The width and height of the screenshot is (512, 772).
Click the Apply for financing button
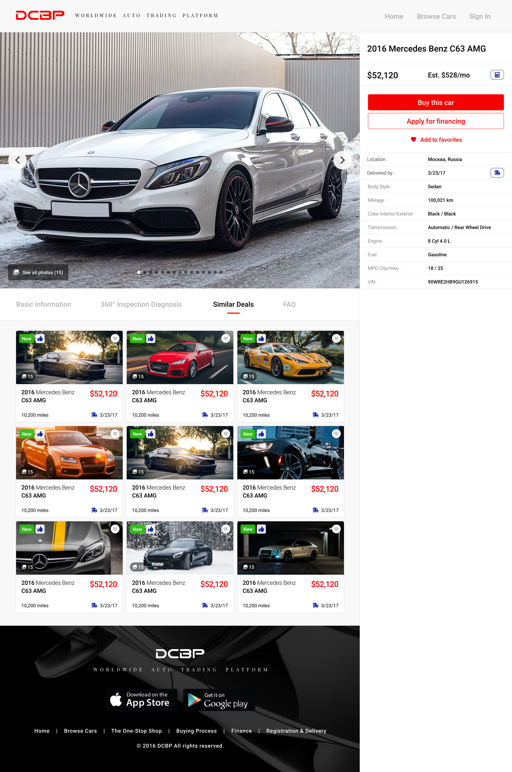click(x=435, y=121)
